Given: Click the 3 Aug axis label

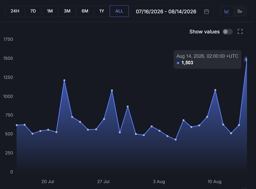Looking at the screenshot, I should (159, 181).
